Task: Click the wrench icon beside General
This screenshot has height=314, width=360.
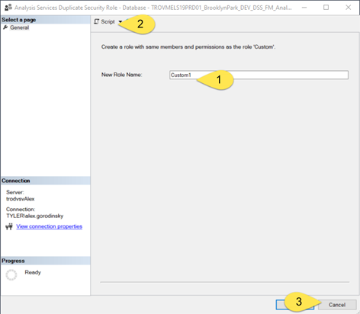Action: click(x=5, y=27)
